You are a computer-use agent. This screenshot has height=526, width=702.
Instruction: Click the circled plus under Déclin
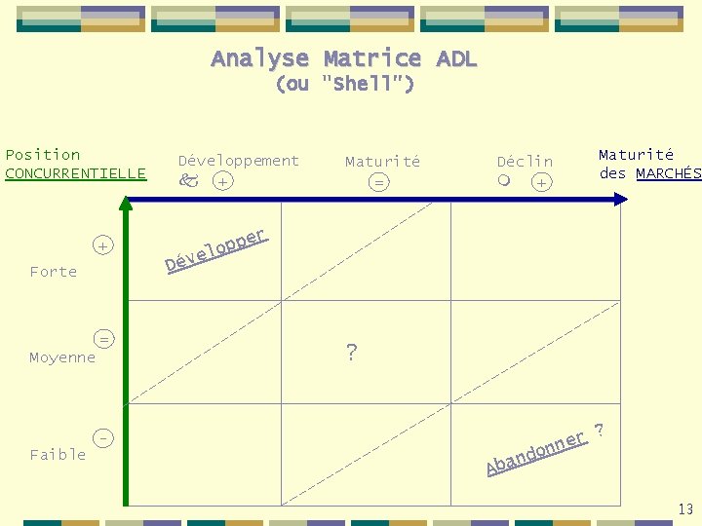(542, 182)
